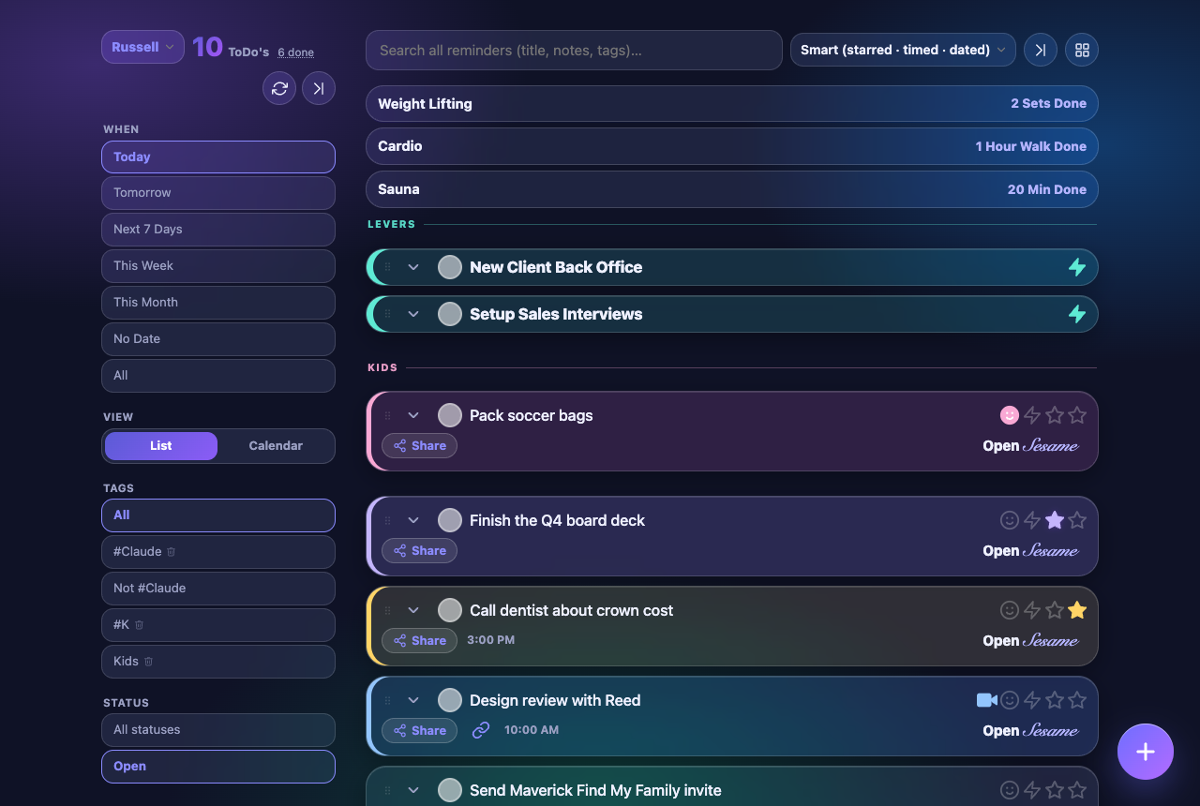Switch to Calendar view
This screenshot has width=1200, height=806.
pos(276,446)
